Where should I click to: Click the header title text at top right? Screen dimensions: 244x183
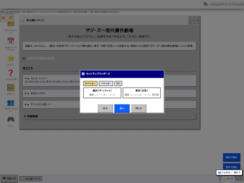(226, 4)
